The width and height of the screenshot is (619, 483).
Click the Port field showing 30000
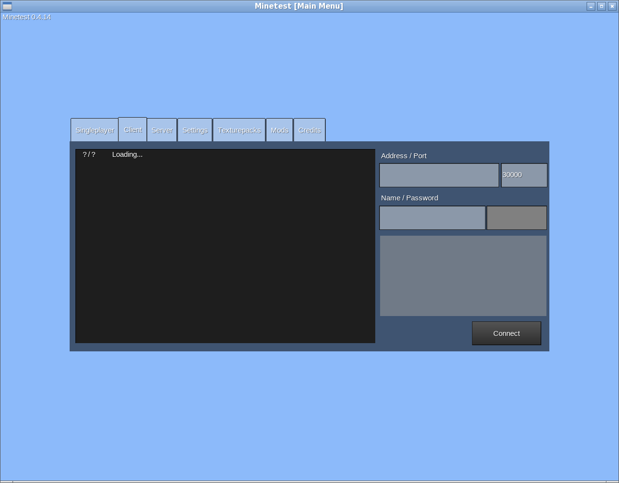coord(524,175)
